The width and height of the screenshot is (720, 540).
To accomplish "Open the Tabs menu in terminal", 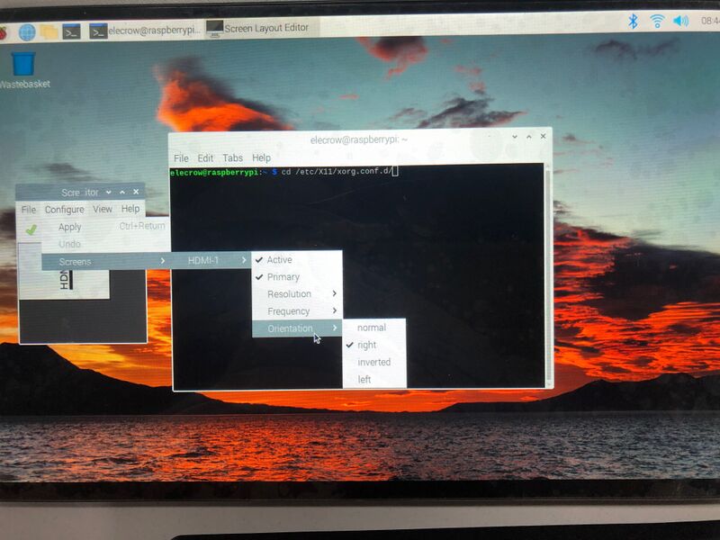I will click(x=232, y=158).
